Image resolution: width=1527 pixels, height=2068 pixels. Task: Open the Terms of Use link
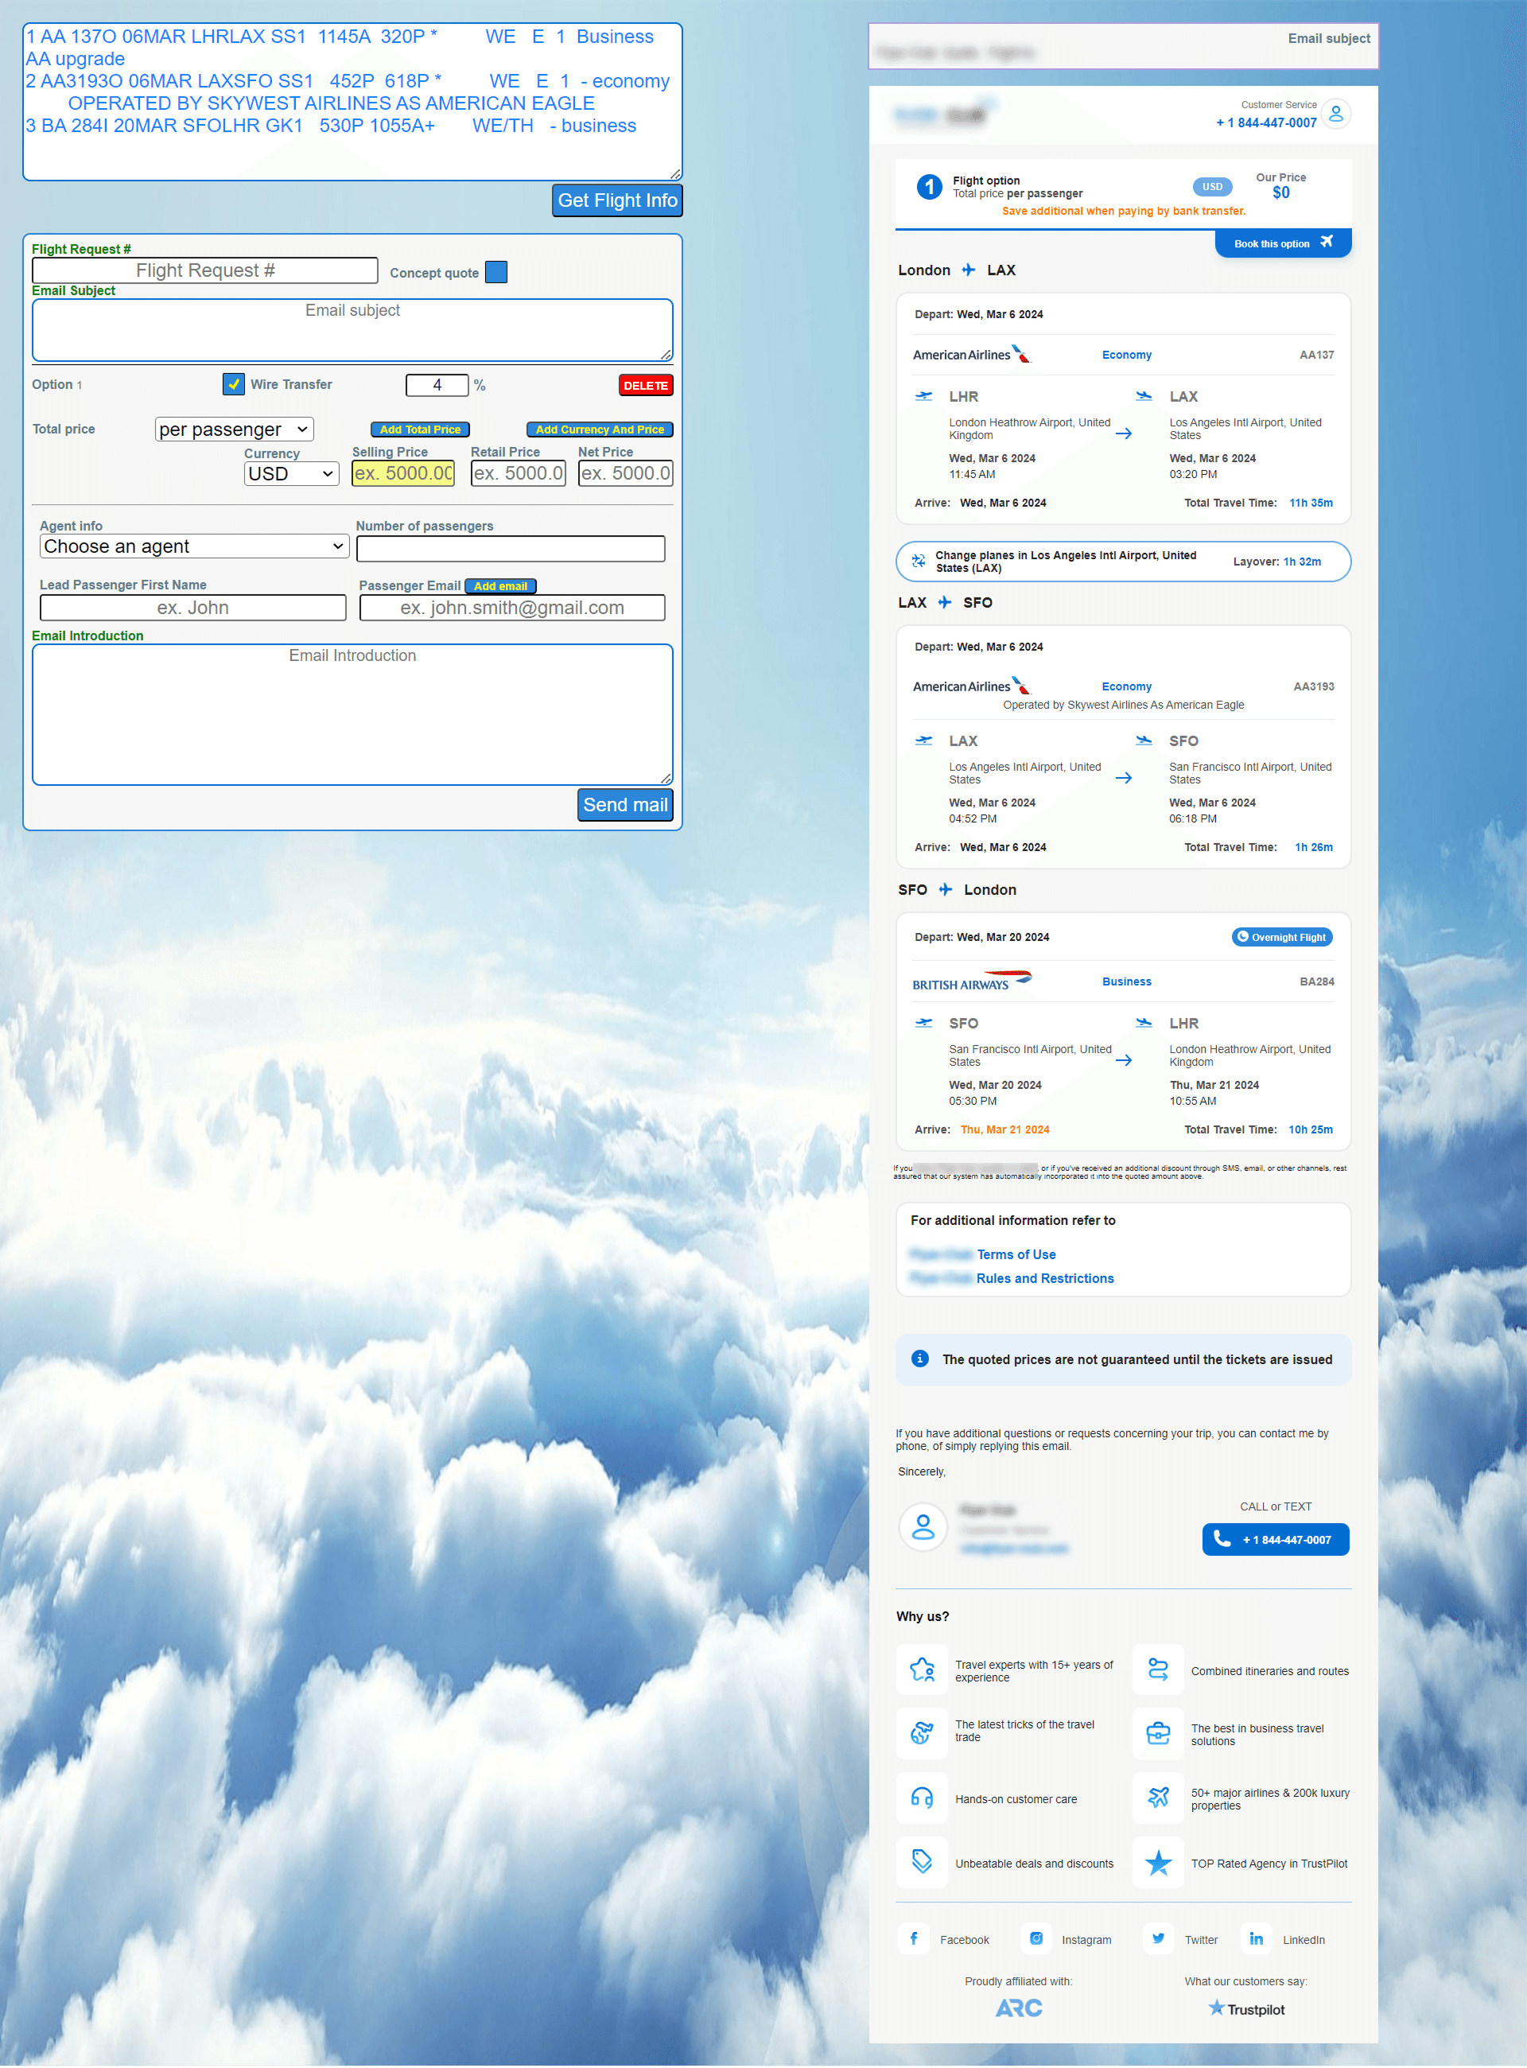point(1015,1254)
